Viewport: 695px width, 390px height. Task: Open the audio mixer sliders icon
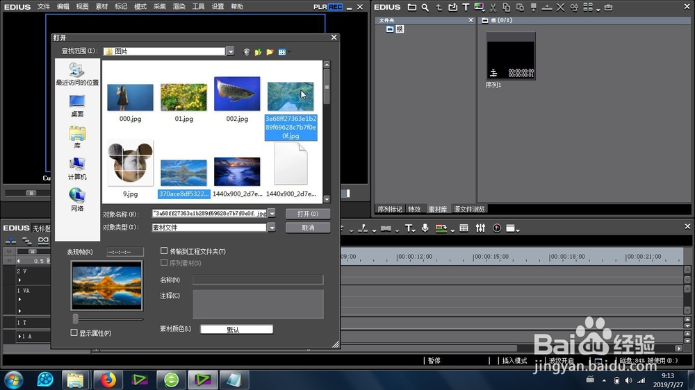tap(480, 228)
